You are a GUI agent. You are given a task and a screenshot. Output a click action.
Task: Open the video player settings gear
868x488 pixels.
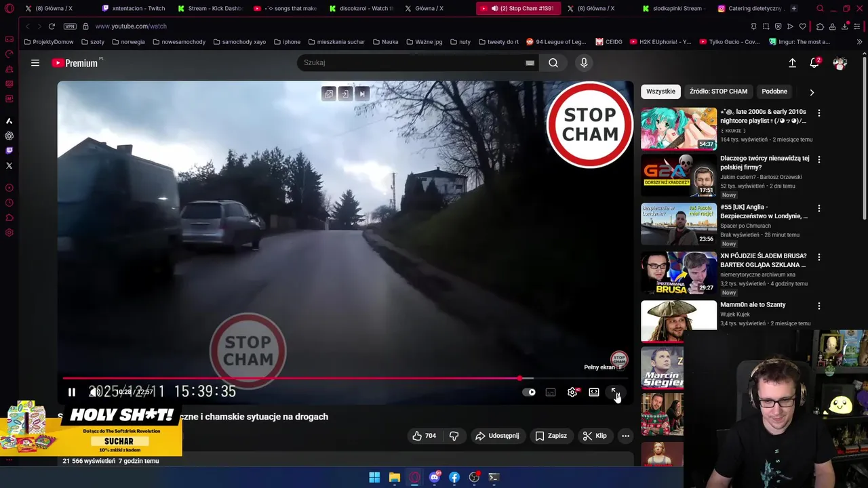click(x=572, y=392)
